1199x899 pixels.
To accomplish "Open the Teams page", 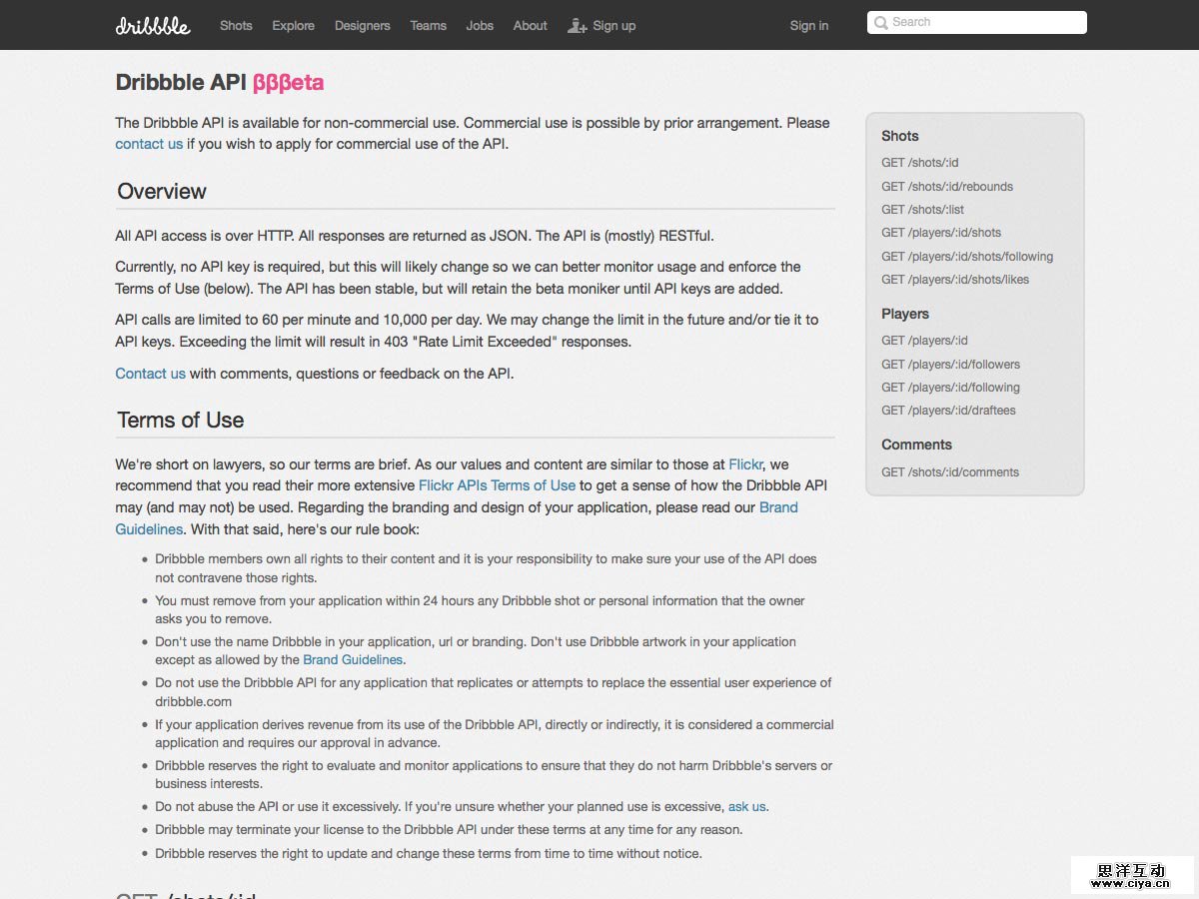I will 428,26.
